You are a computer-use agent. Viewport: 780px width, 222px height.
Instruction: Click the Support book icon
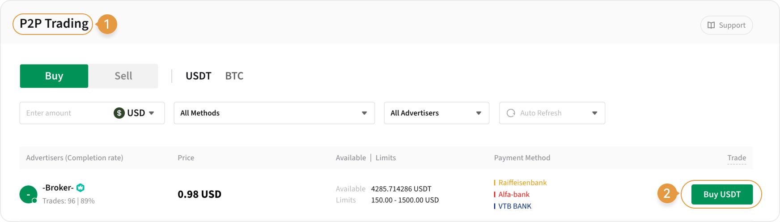711,25
